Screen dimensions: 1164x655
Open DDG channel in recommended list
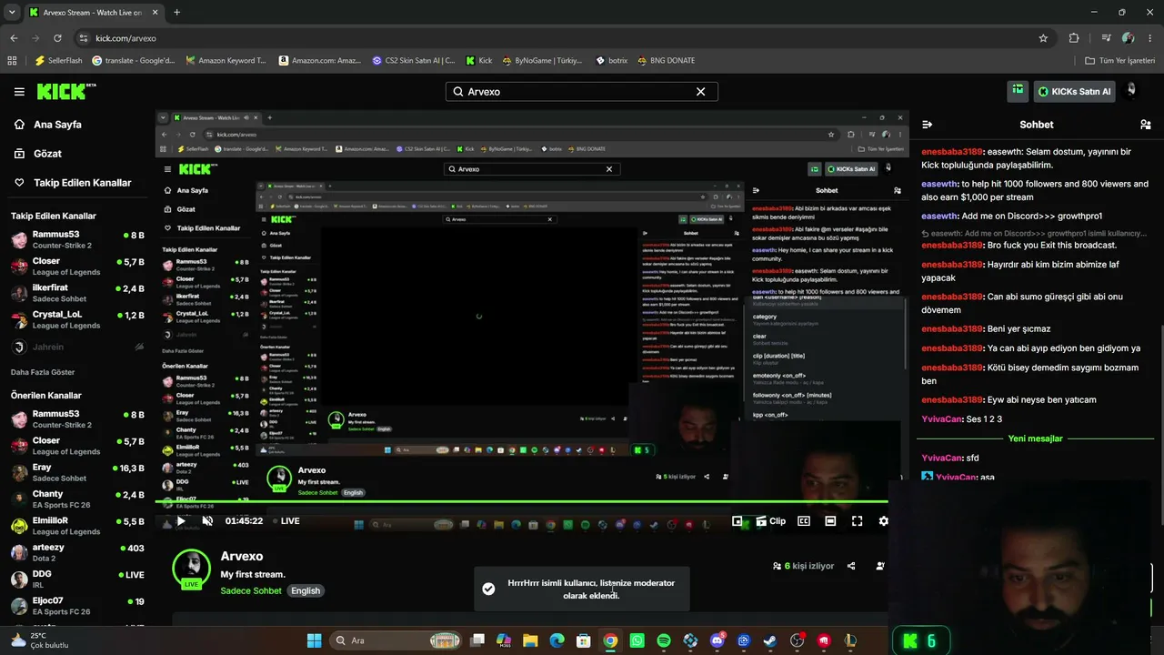77,579
